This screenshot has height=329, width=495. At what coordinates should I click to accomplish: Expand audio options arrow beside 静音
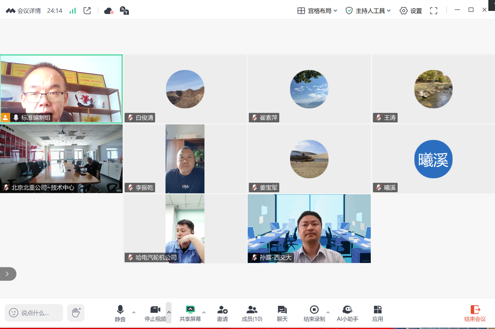[134, 312]
